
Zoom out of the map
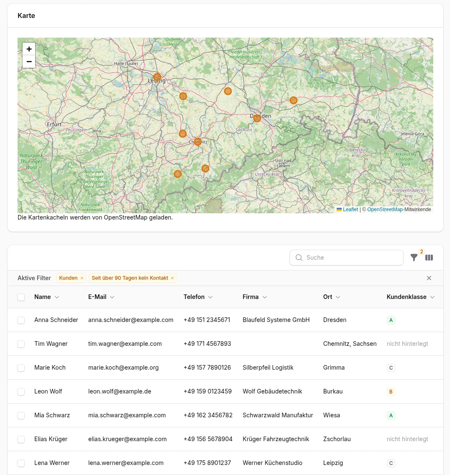click(x=29, y=61)
